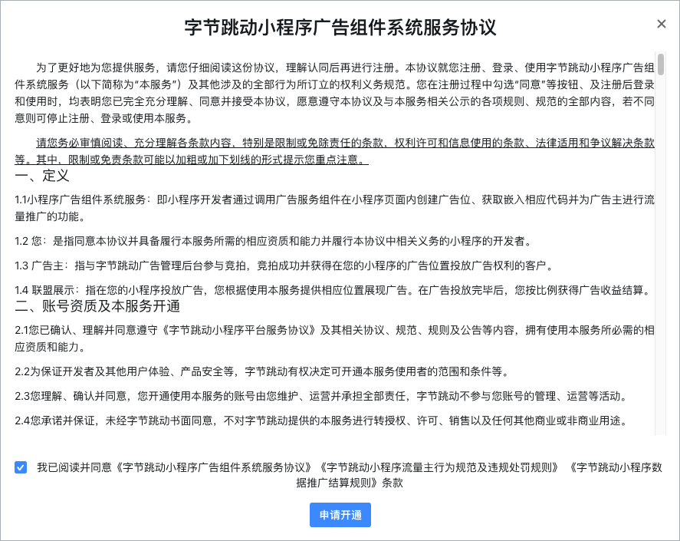Image resolution: width=680 pixels, height=541 pixels.
Task: Click clause 2.3 您理解、确认并同意 text
Action: 323,396
